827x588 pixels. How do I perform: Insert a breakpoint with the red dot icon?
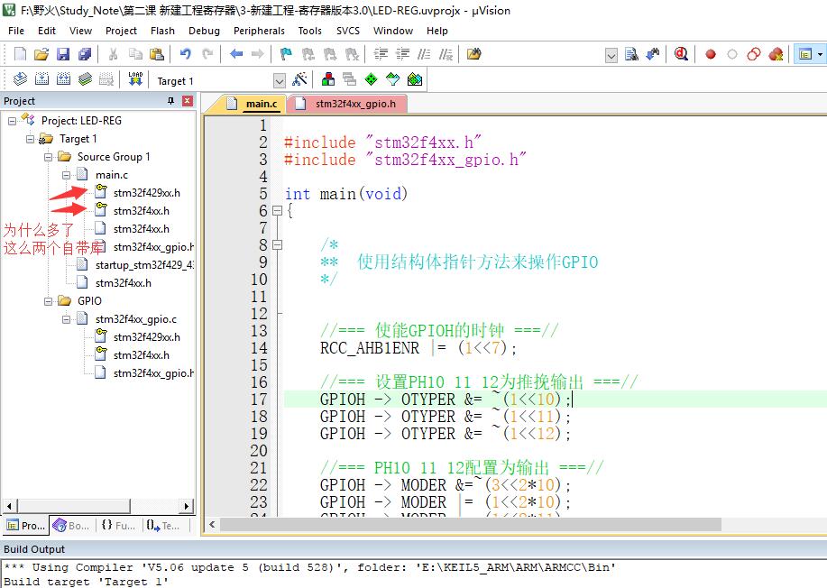pyautogui.click(x=710, y=54)
